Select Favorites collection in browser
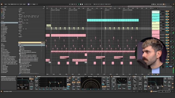The width and height of the screenshot is (175, 98). click(x=4, y=10)
